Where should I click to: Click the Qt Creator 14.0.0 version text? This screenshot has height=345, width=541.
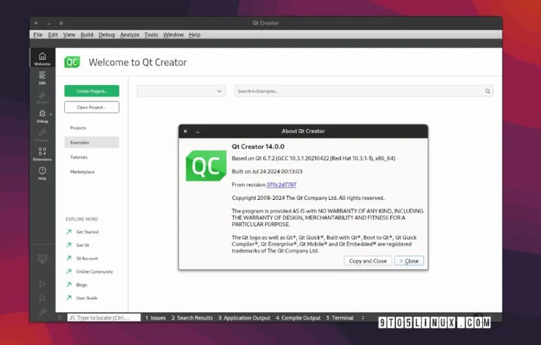click(258, 147)
